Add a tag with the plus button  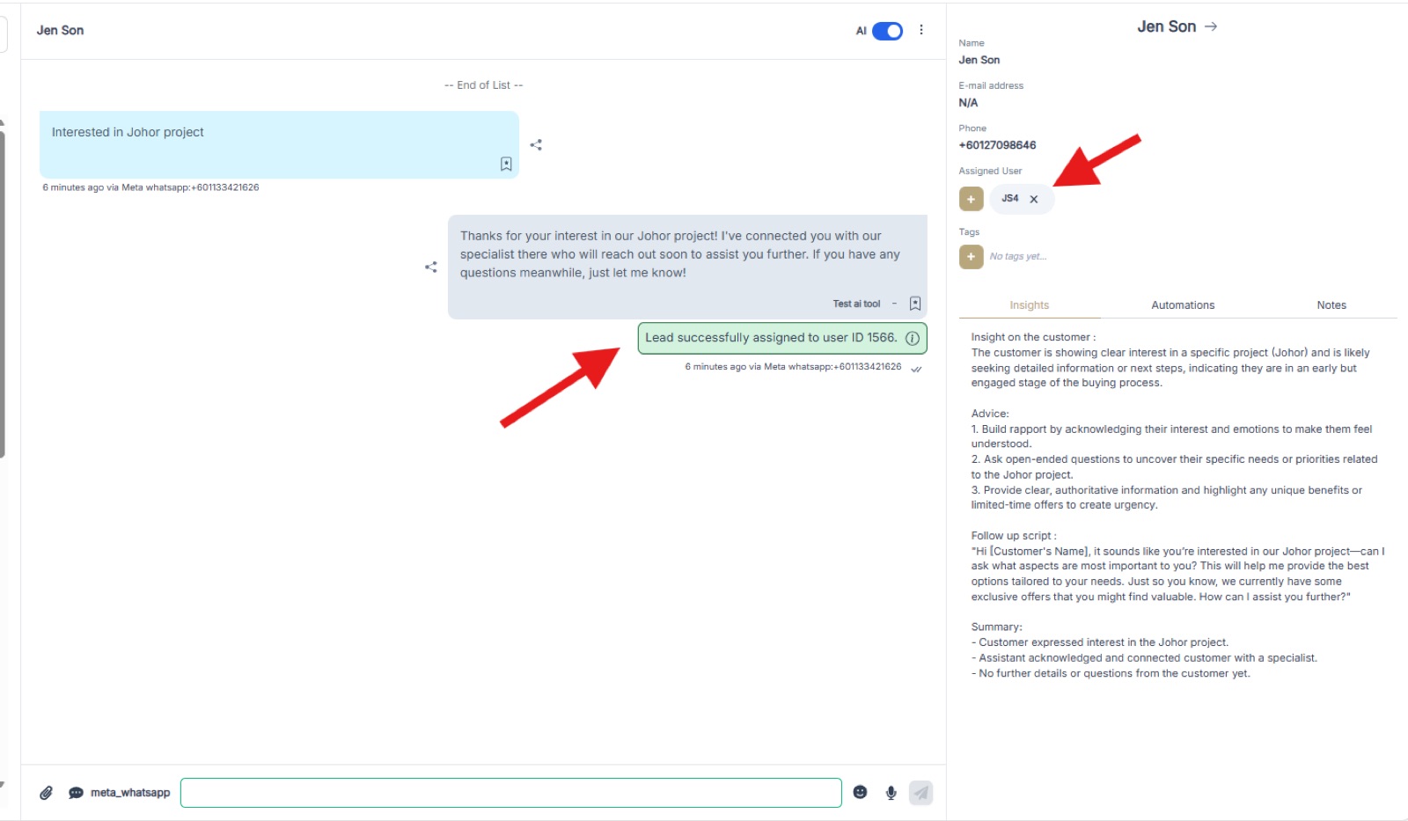(971, 257)
